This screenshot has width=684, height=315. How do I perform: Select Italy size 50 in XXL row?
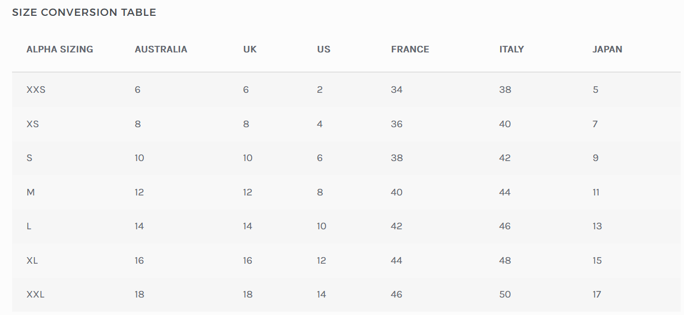point(505,294)
